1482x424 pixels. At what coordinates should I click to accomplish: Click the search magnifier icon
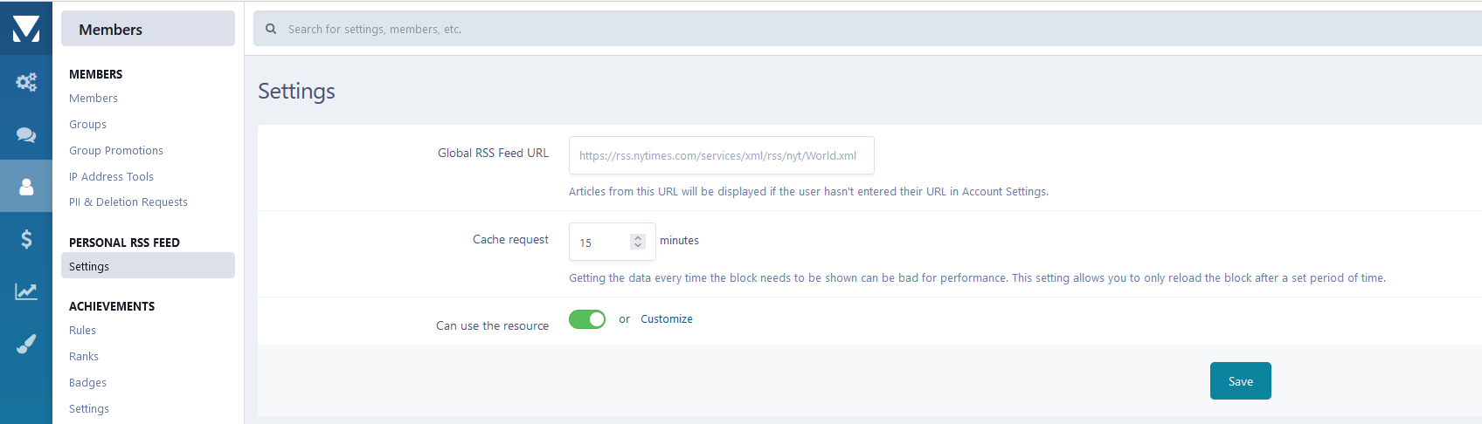tap(271, 29)
